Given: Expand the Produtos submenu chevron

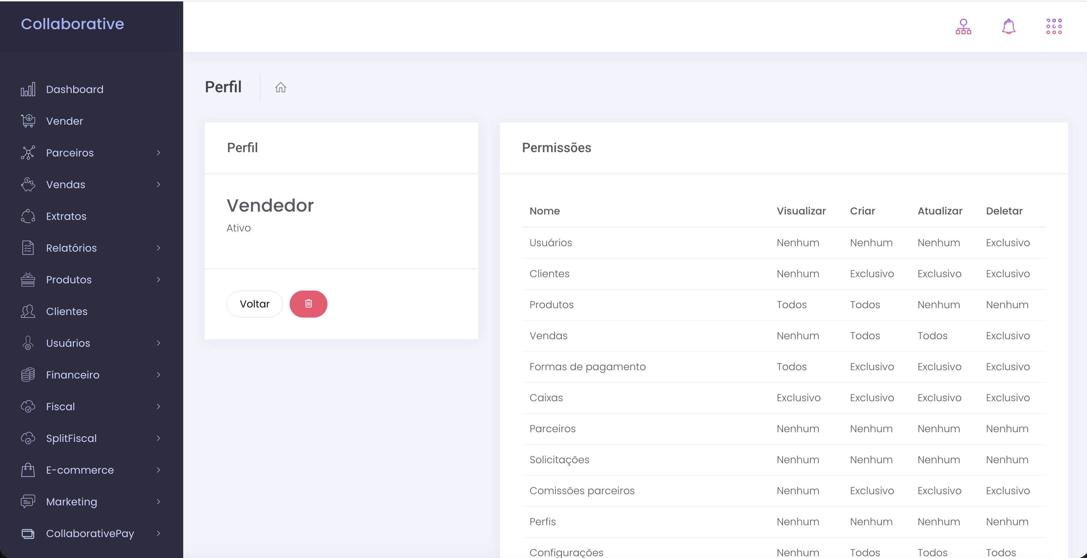Looking at the screenshot, I should click(158, 279).
